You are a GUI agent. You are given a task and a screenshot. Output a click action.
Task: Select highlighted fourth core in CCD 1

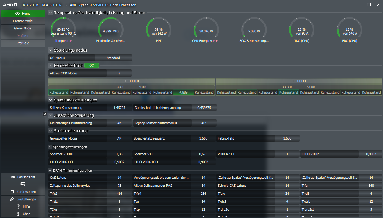pyautogui.click(x=289, y=92)
